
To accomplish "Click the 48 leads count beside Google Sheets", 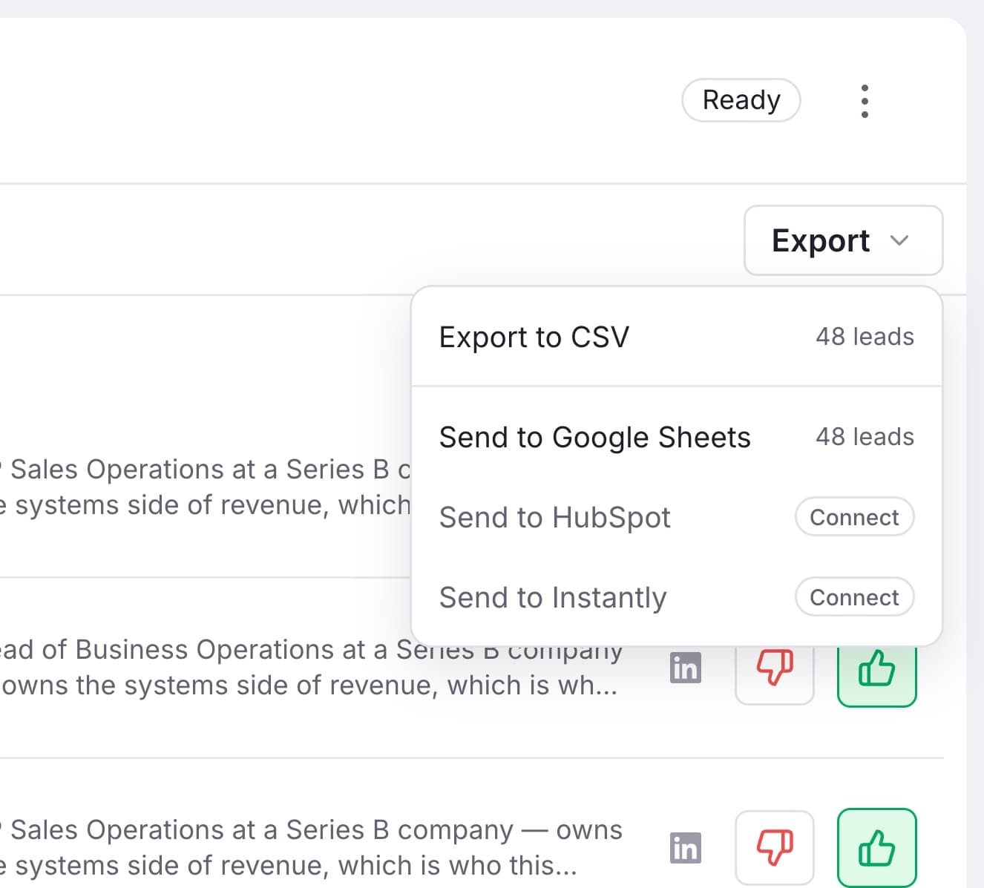I will tap(865, 437).
